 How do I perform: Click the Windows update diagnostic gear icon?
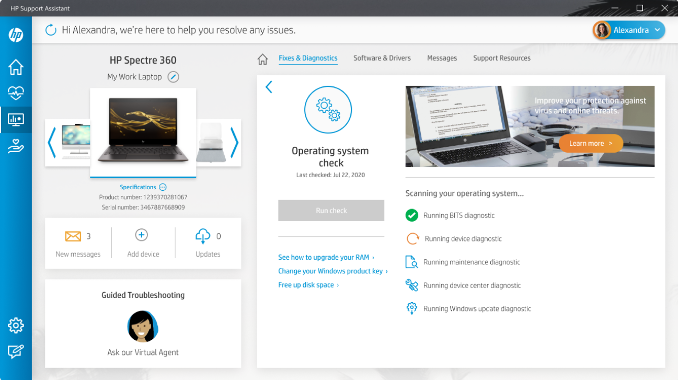(x=412, y=308)
